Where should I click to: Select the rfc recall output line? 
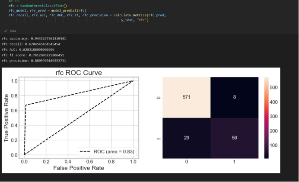[31, 44]
